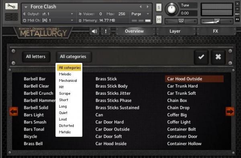Choose the Barbell Crunch sound

(39, 93)
